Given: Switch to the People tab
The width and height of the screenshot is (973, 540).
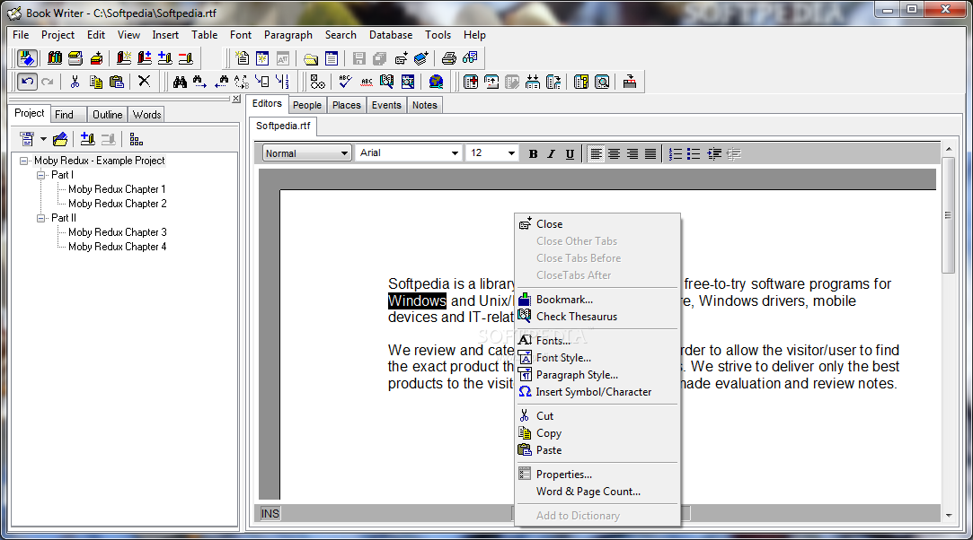Looking at the screenshot, I should pos(307,105).
